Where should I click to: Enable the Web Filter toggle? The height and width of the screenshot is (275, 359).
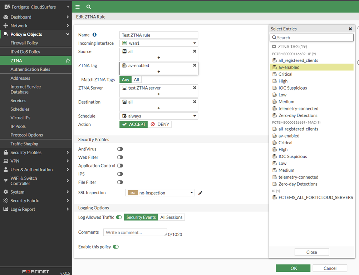(120, 157)
